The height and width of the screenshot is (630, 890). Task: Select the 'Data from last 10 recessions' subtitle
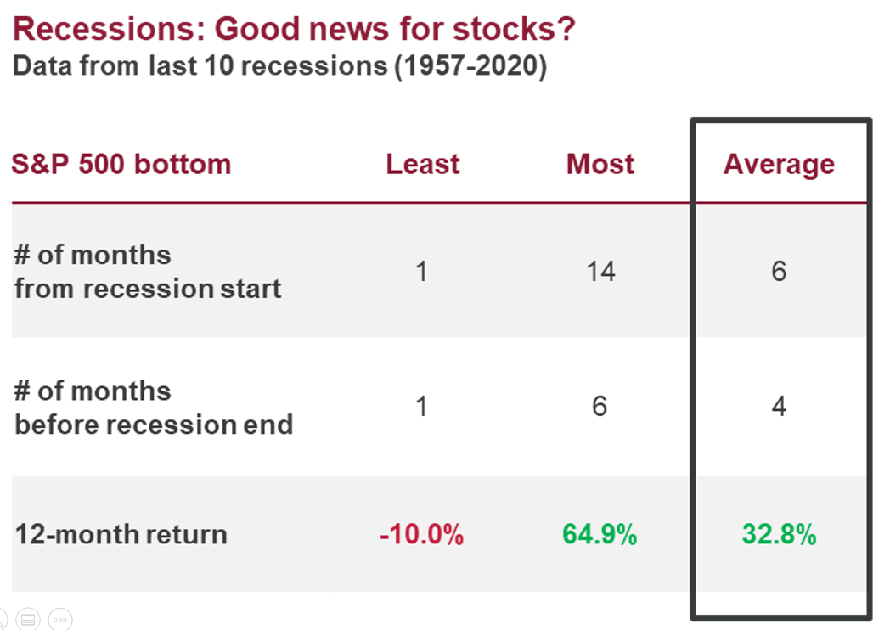point(279,65)
